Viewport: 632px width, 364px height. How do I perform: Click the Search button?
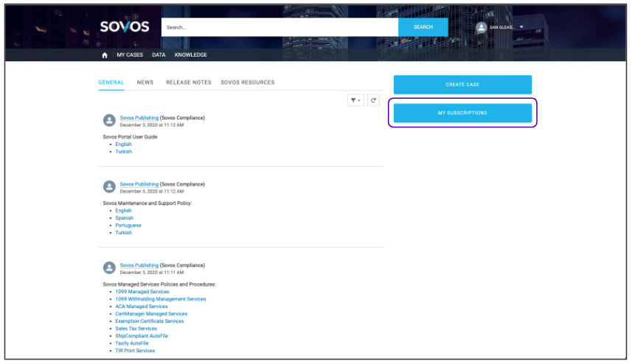423,27
